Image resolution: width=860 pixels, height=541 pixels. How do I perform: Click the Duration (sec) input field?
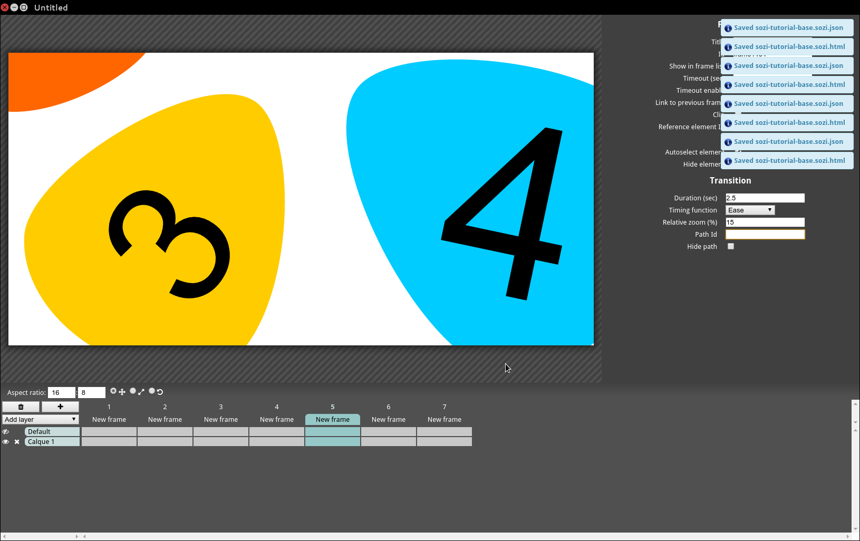pyautogui.click(x=765, y=198)
